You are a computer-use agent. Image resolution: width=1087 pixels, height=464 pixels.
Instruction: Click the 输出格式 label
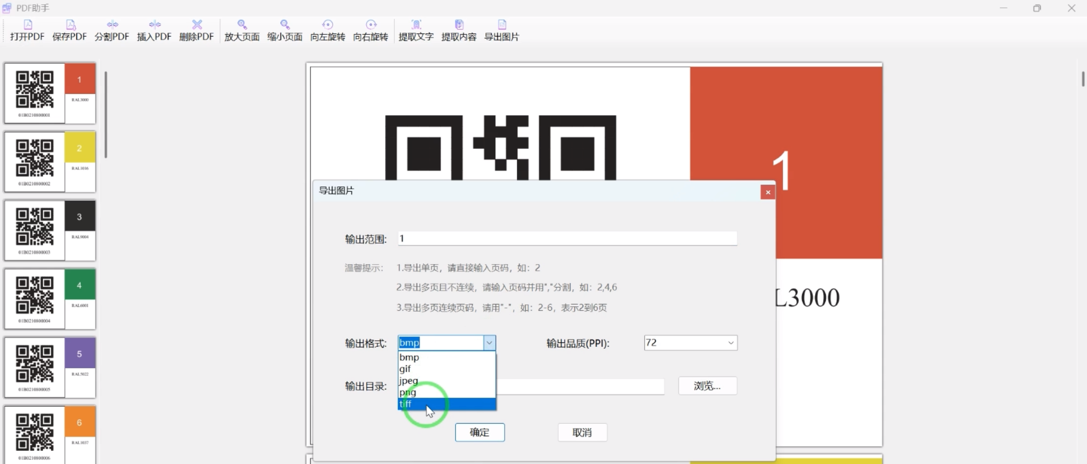coord(366,343)
